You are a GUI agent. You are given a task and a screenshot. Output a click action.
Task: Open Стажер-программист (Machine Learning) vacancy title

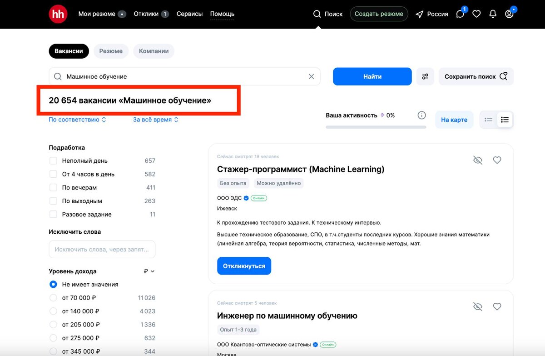coord(301,169)
